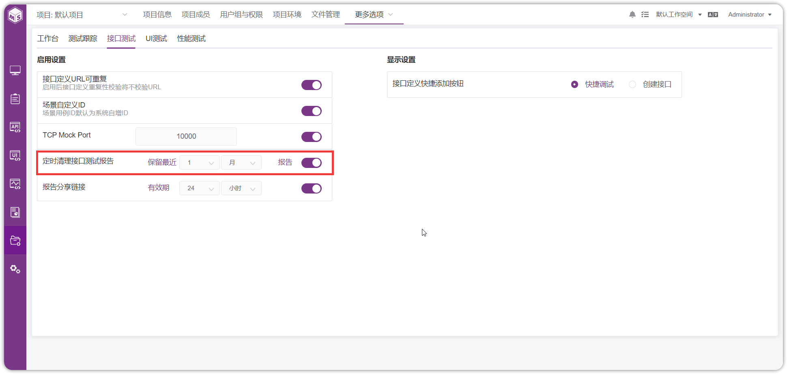Toggle TCP Mock Port switch

coord(312,137)
